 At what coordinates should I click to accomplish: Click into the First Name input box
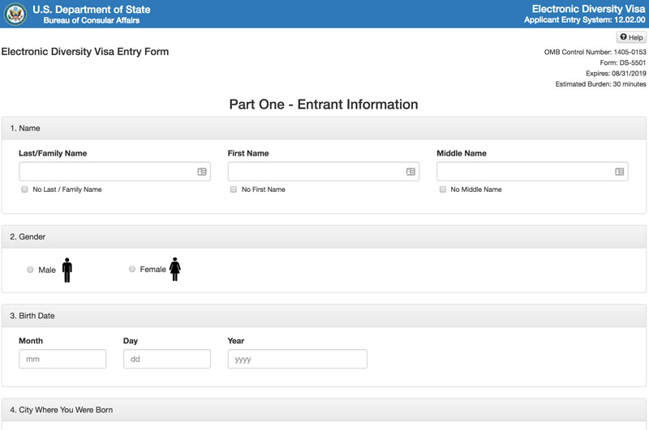pos(315,172)
